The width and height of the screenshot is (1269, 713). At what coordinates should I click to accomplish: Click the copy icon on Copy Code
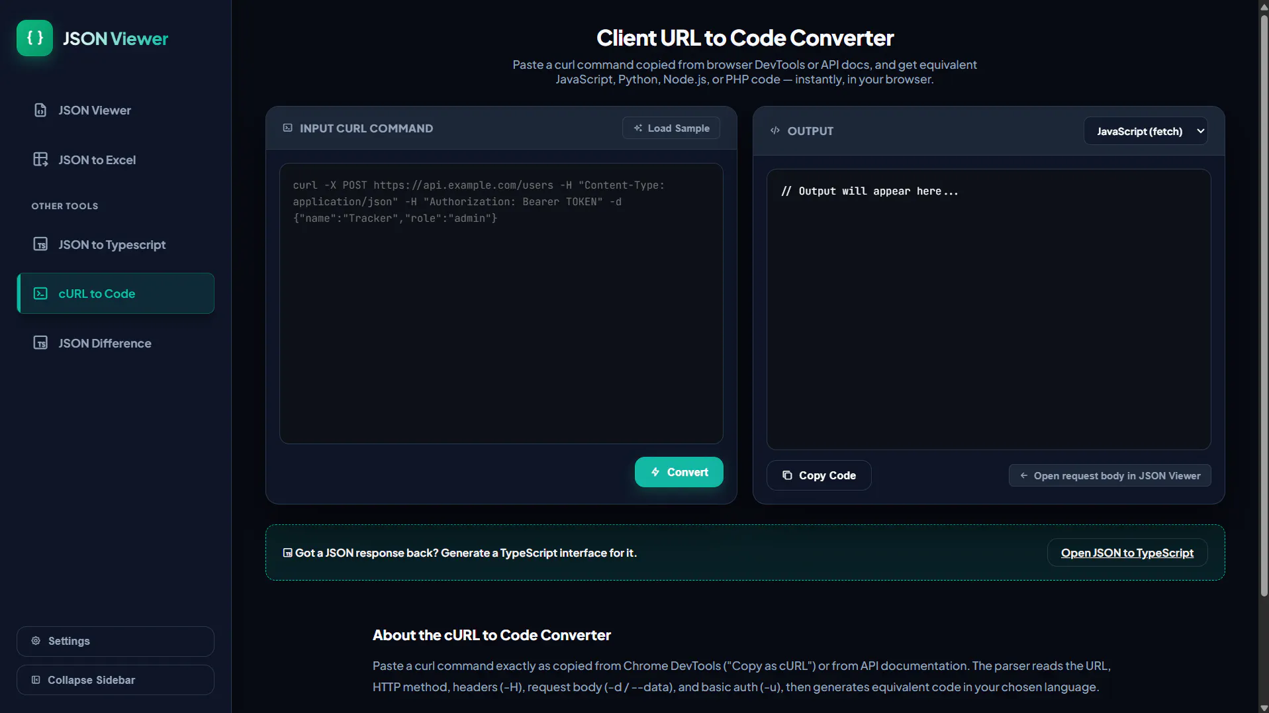[787, 475]
